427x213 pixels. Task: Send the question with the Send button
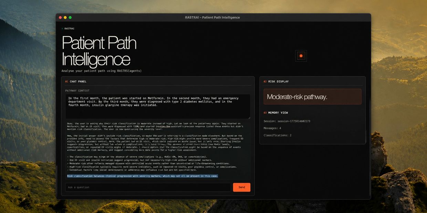pyautogui.click(x=242, y=187)
